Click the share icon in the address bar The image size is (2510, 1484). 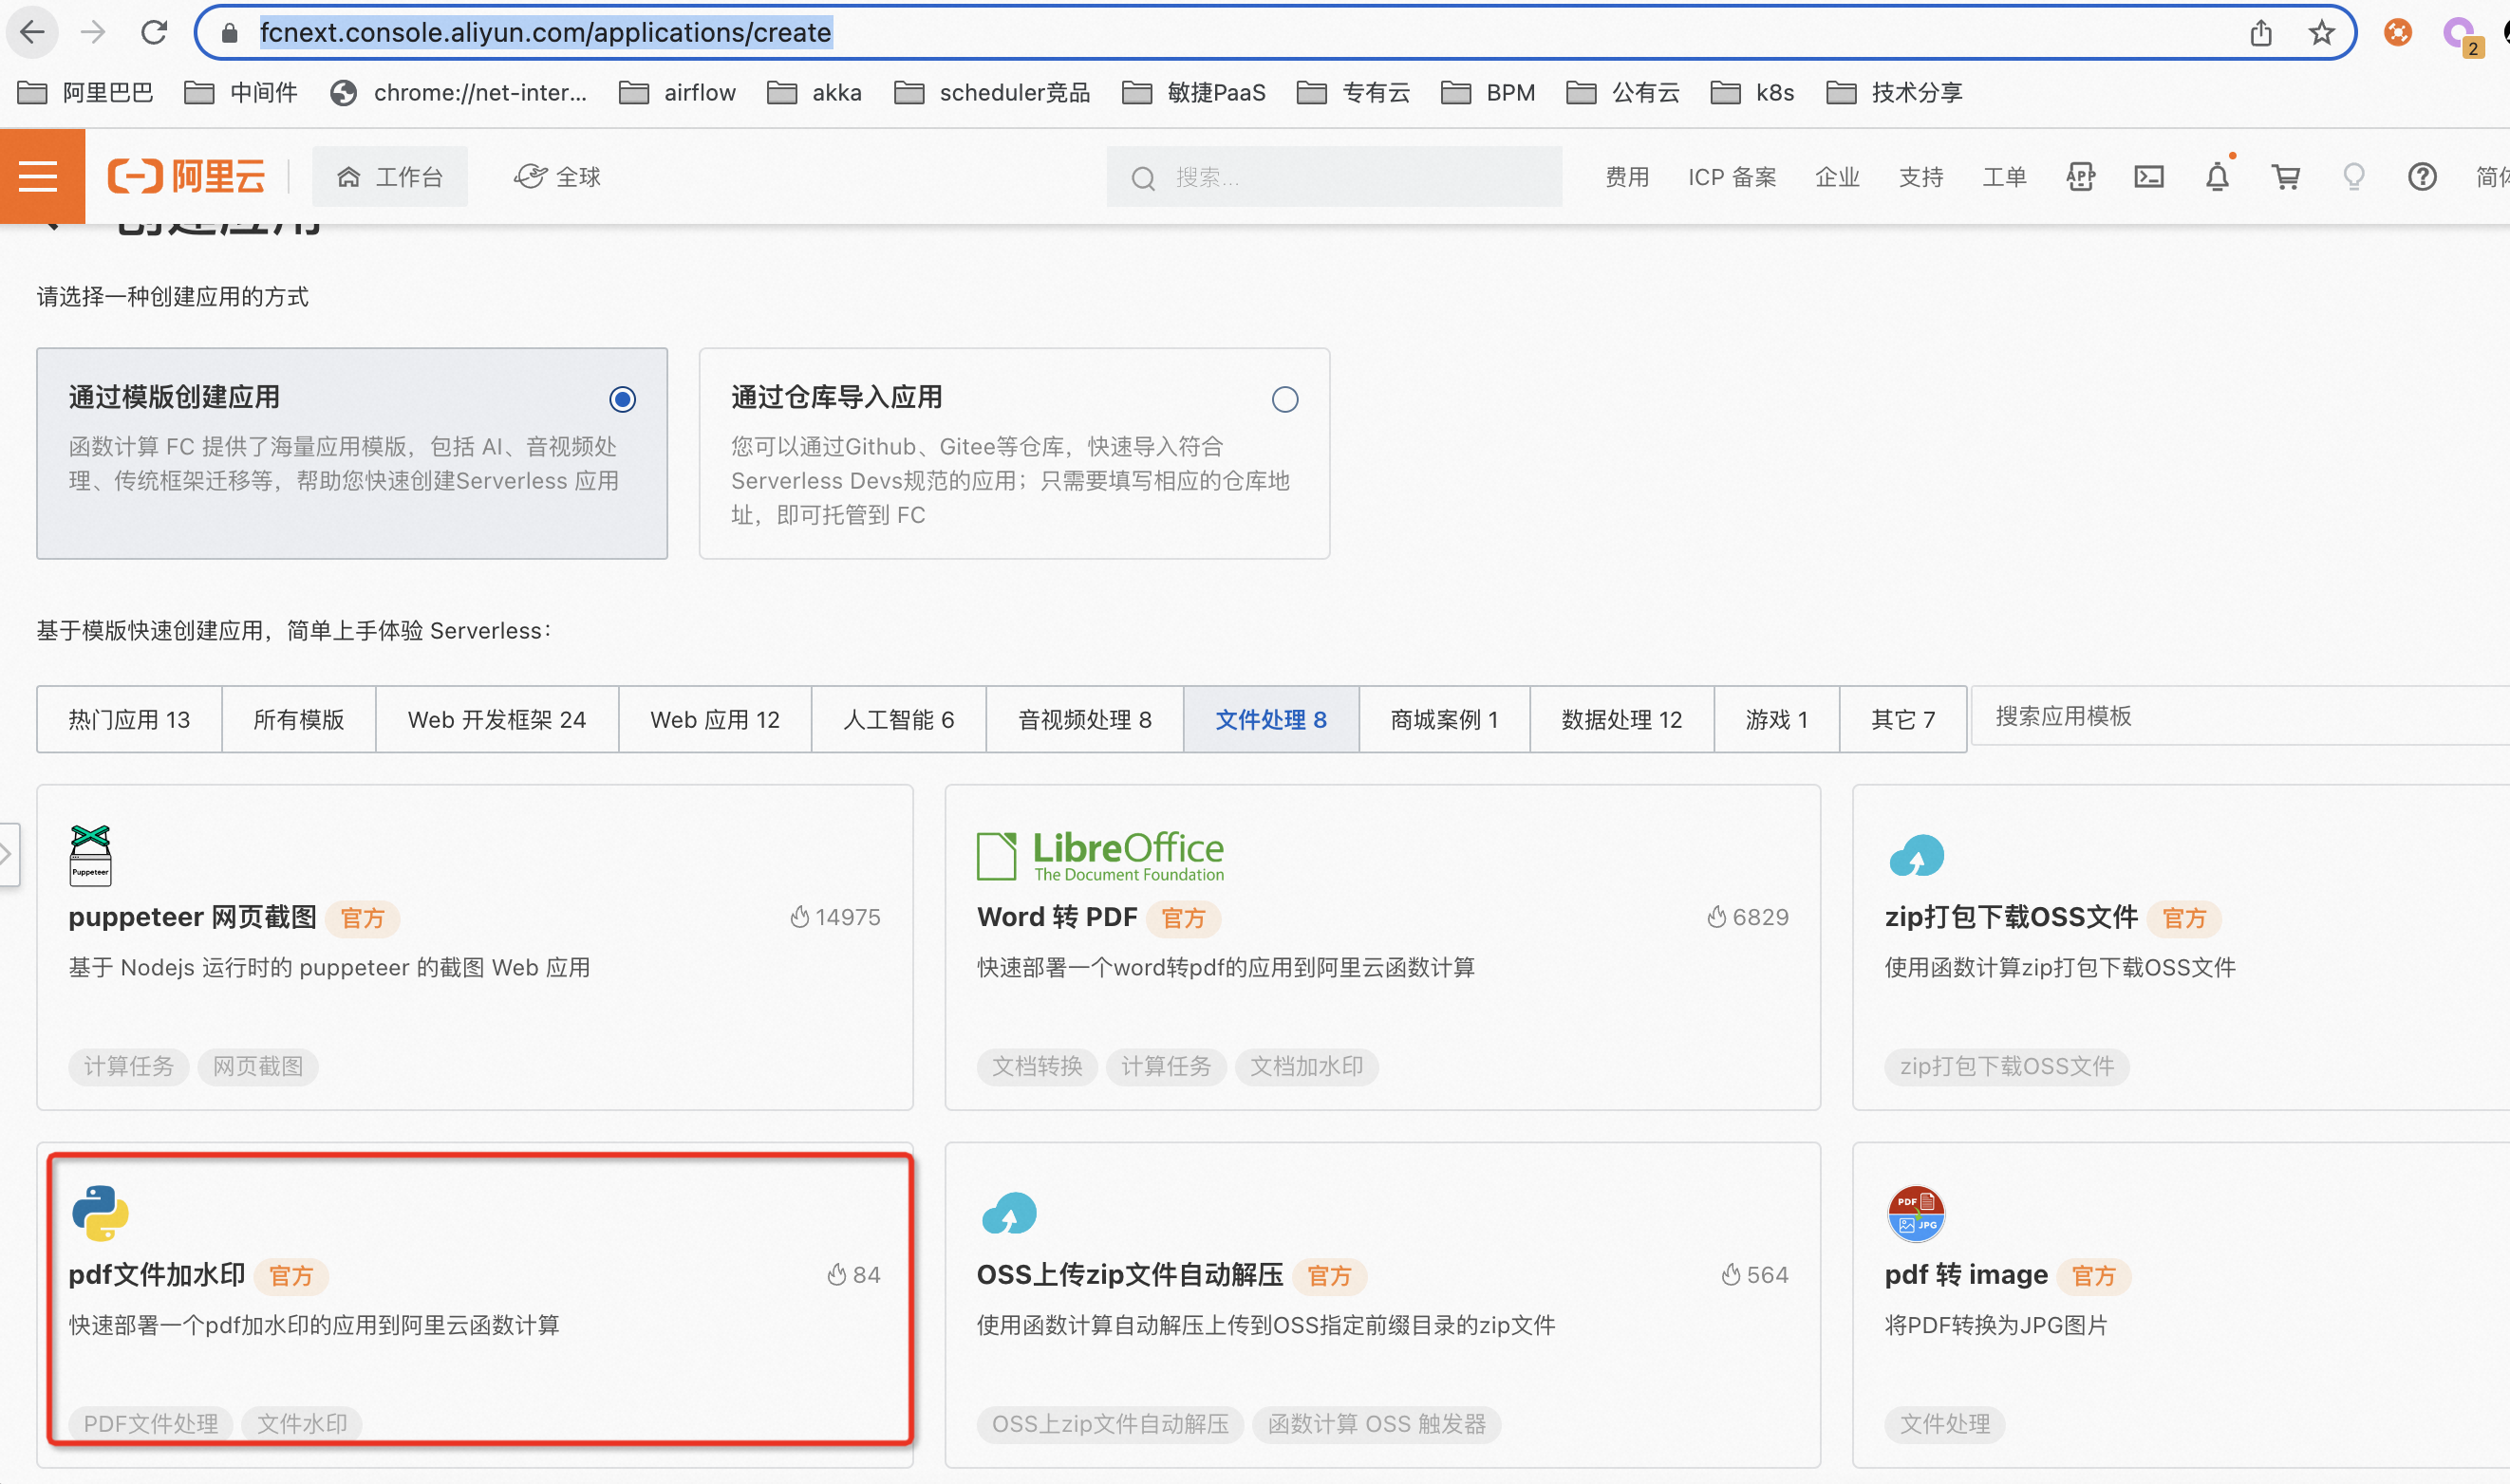pyautogui.click(x=2261, y=33)
